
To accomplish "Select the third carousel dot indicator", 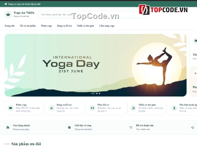I will 99,93.
